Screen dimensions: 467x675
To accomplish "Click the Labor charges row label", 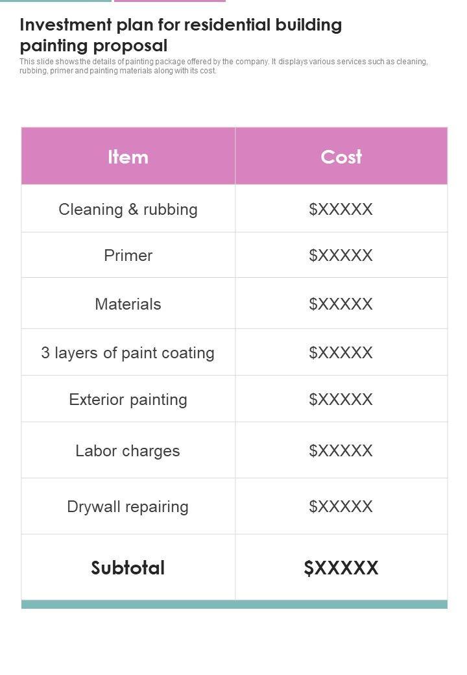I will pyautogui.click(x=128, y=450).
